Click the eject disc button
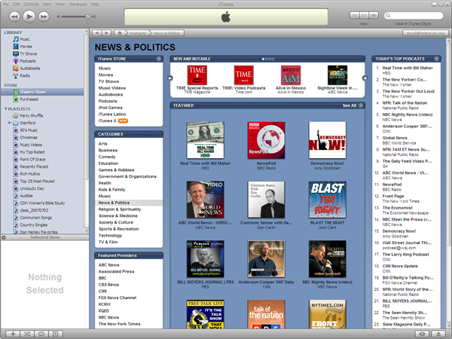Image resolution: width=452 pixels, height=339 pixels. click(x=438, y=334)
